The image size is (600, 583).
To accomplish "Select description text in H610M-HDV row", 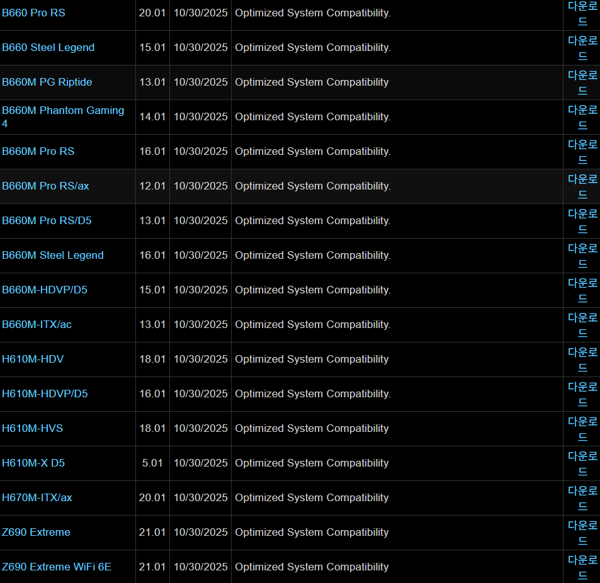I will pyautogui.click(x=312, y=359).
